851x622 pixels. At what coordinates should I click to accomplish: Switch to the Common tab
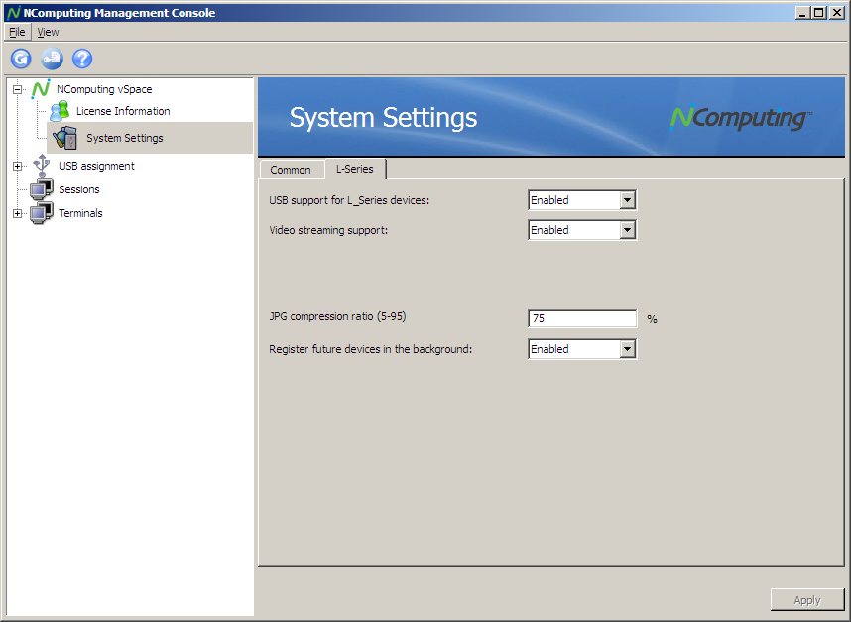291,170
